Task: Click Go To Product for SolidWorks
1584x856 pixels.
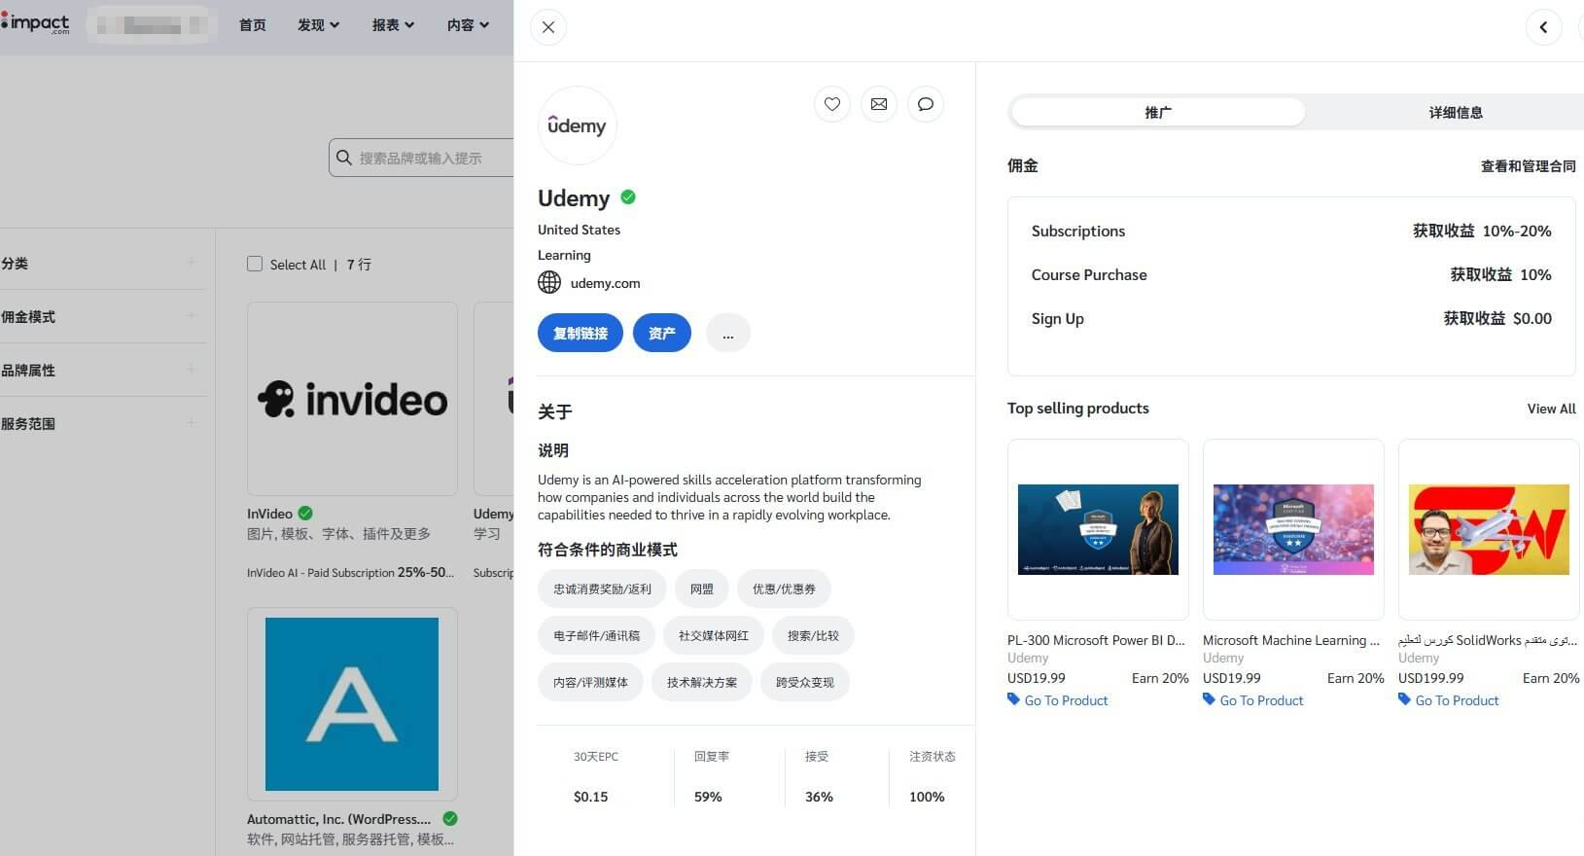Action: click(x=1457, y=700)
